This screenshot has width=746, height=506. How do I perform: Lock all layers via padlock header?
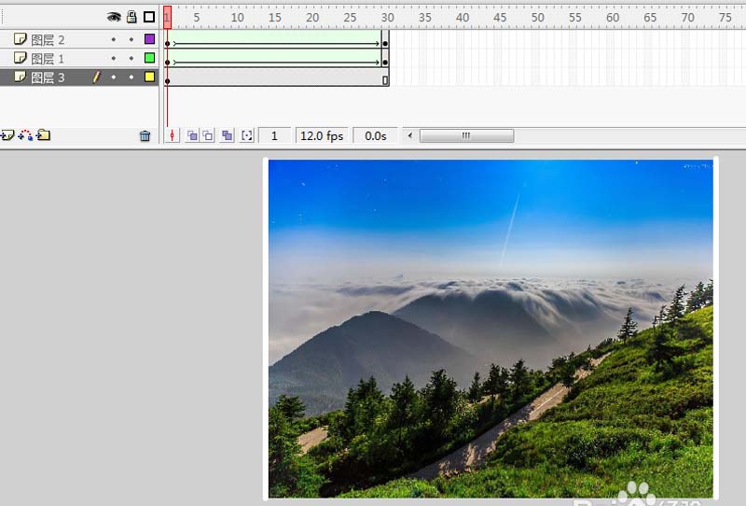click(x=131, y=17)
